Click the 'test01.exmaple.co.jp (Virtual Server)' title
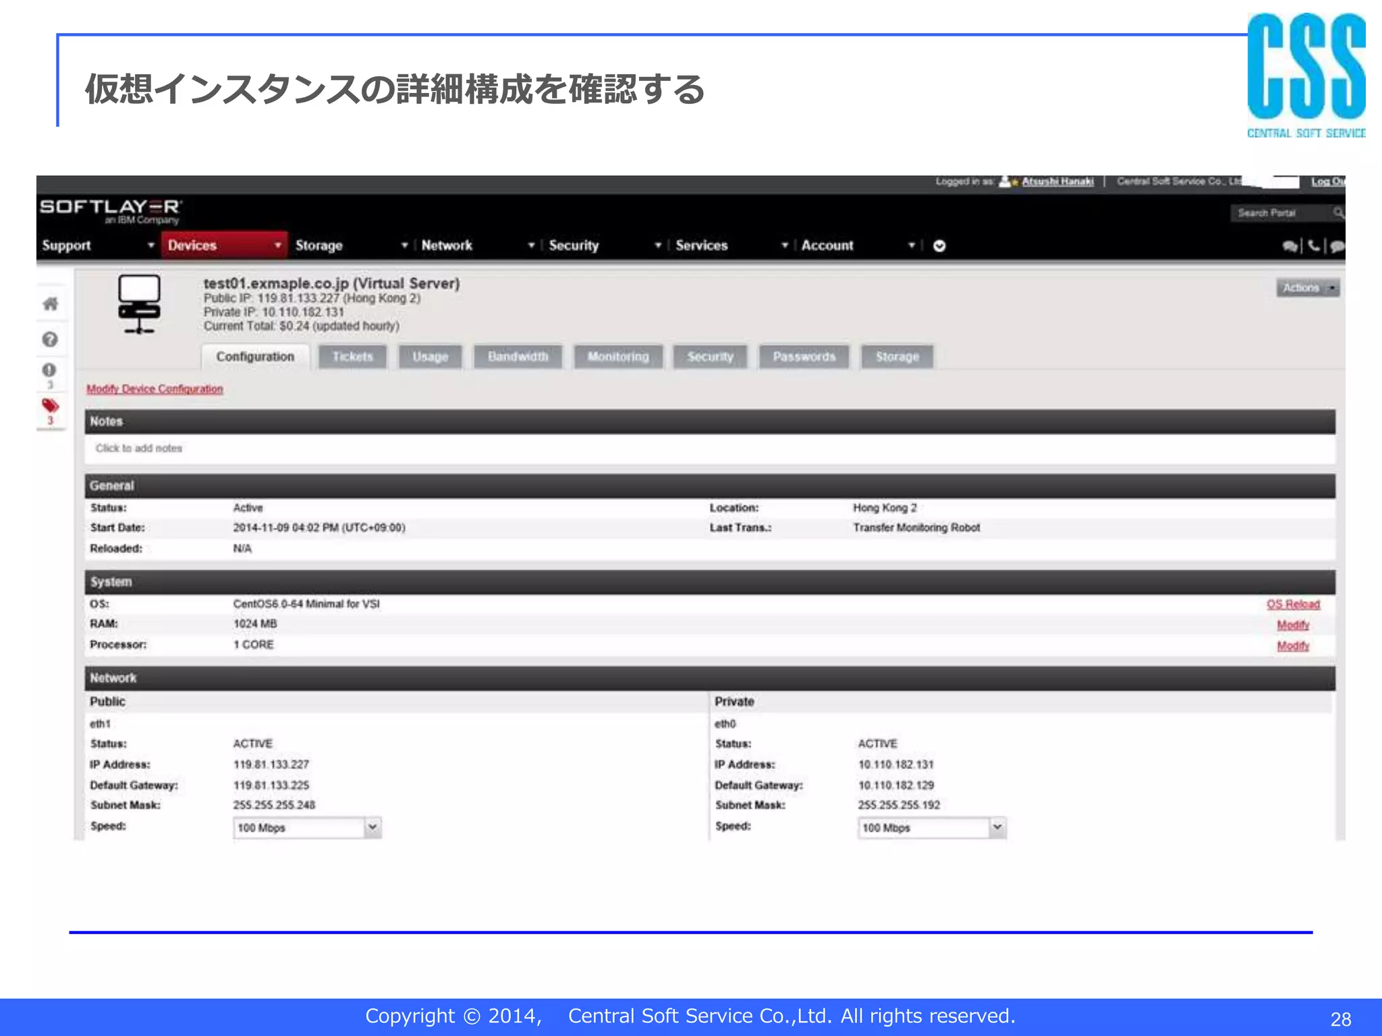This screenshot has height=1036, width=1382. click(331, 283)
